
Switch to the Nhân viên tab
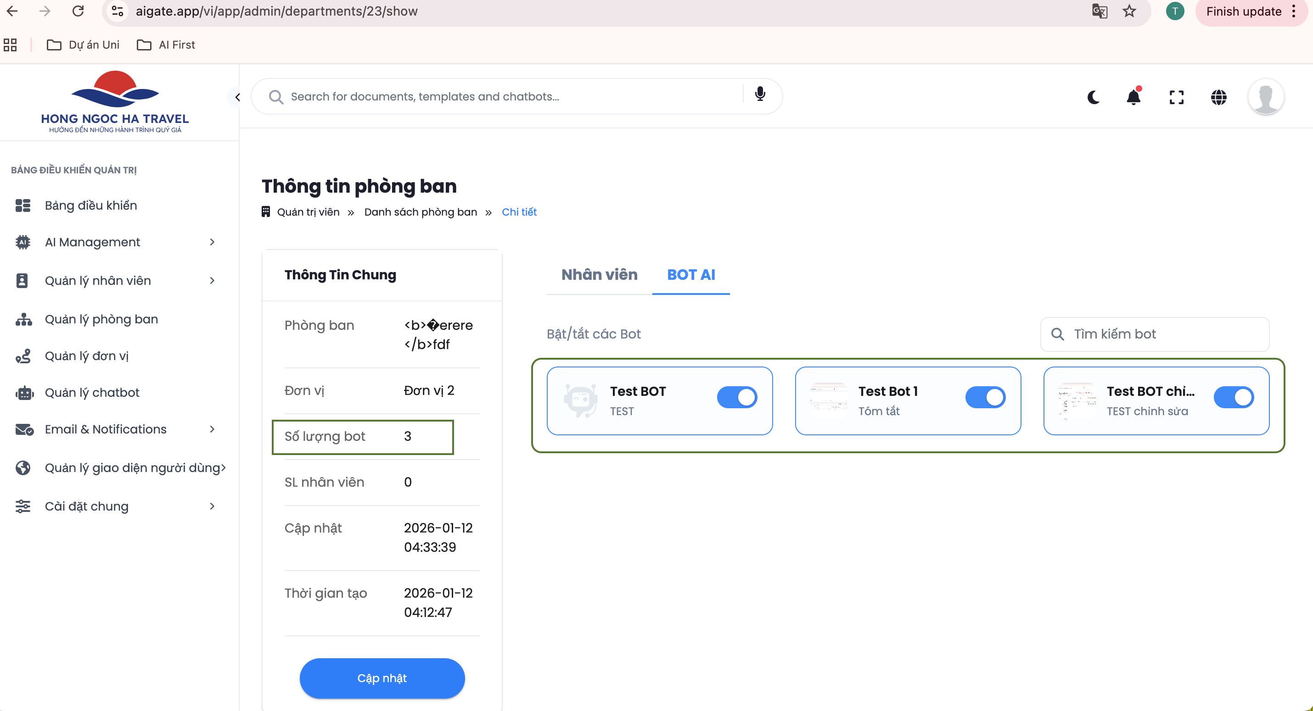599,274
